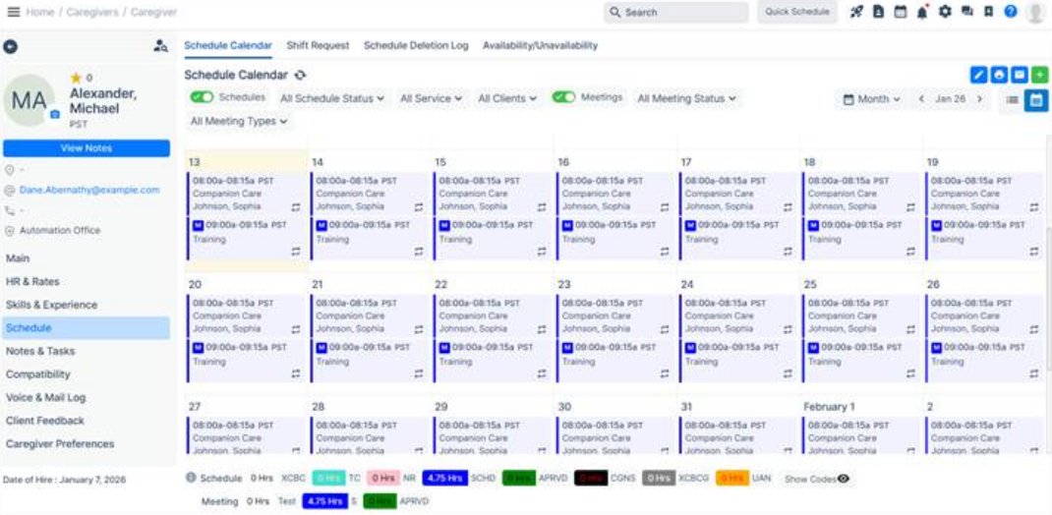Click the green add plus button

[1039, 75]
